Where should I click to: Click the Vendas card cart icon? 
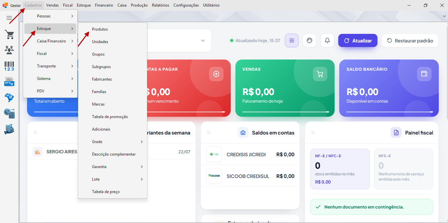[x=320, y=74]
